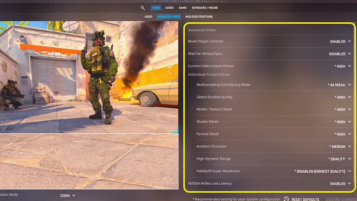The height and width of the screenshot is (201, 357).
Task: Click the scene preview image of Dust II
Action: 89,77
